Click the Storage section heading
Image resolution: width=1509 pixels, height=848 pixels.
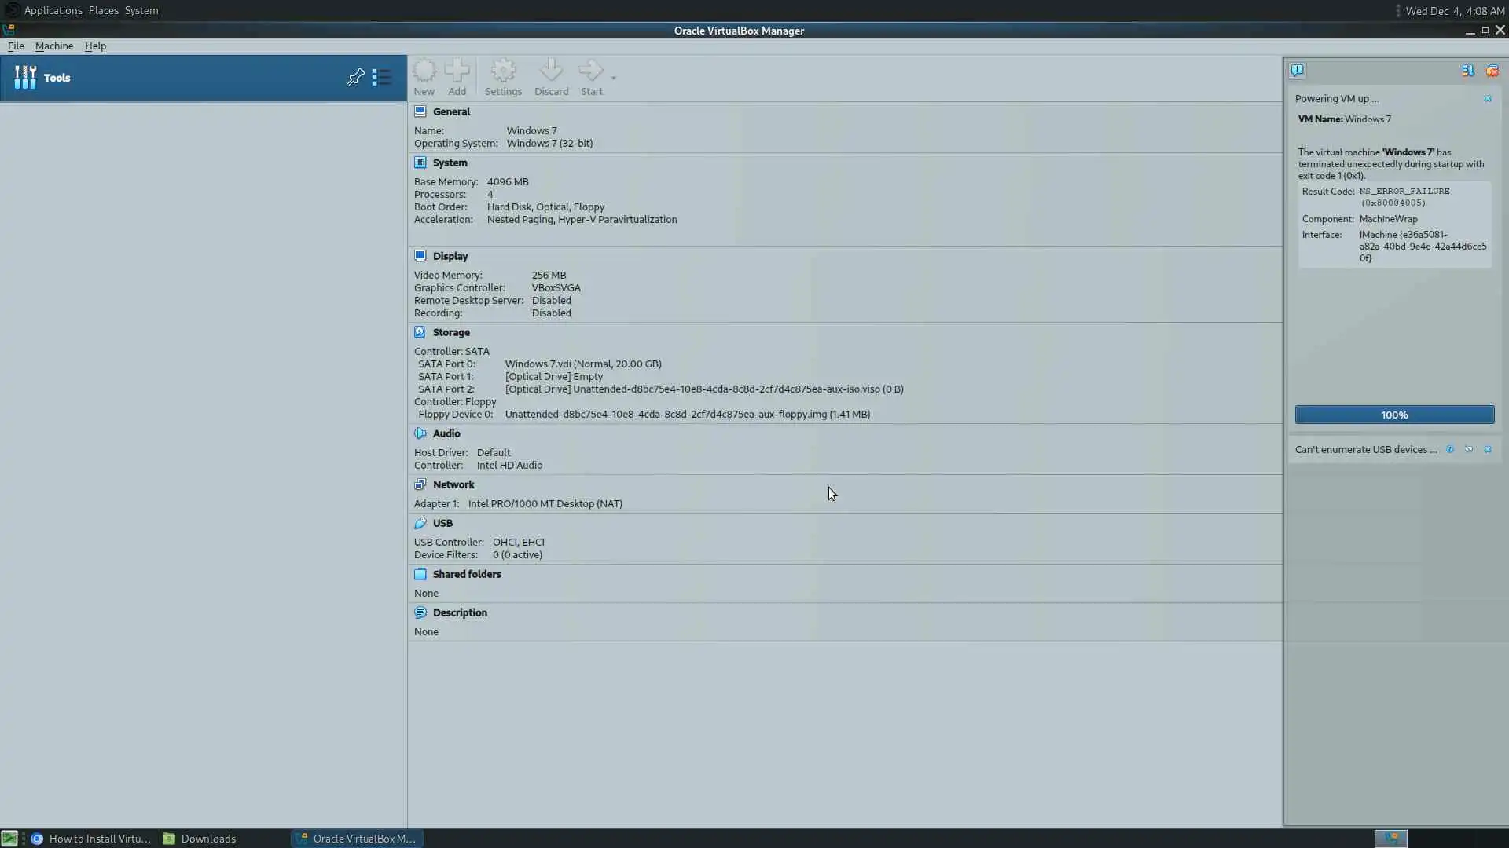pyautogui.click(x=450, y=332)
